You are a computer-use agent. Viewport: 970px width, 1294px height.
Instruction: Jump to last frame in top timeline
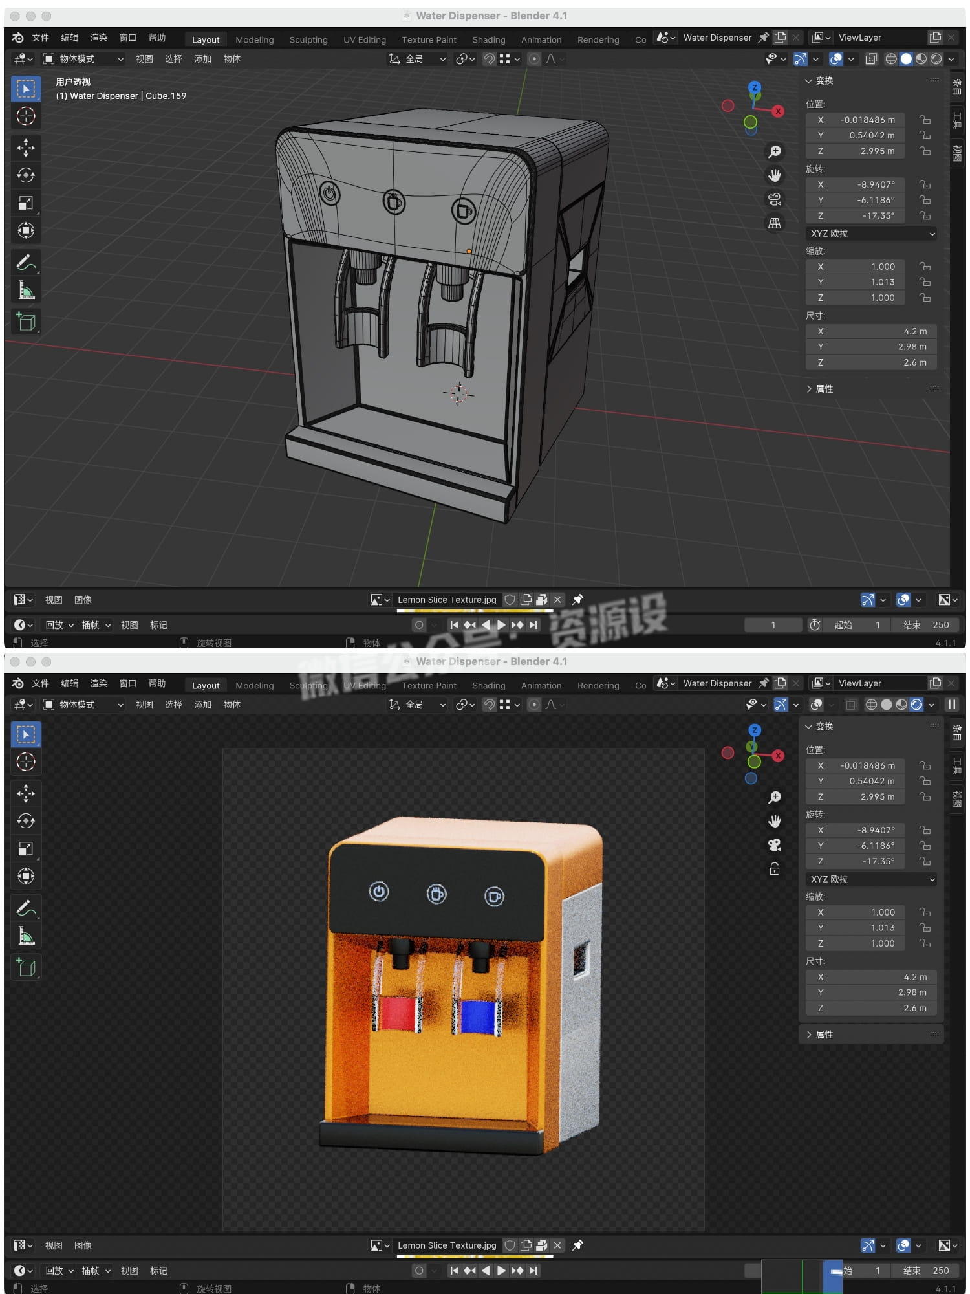point(533,625)
